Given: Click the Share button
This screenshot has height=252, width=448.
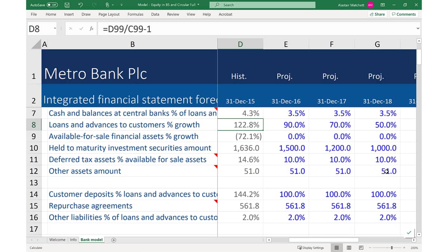Looking at the screenshot, I should [377, 14].
